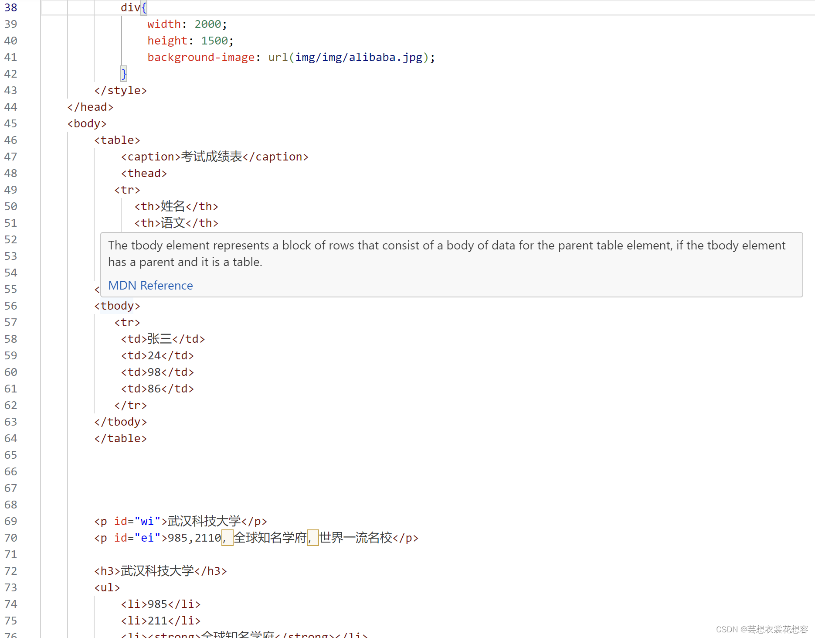Click the closing </style> tag
This screenshot has height=638, width=815.
(x=121, y=90)
